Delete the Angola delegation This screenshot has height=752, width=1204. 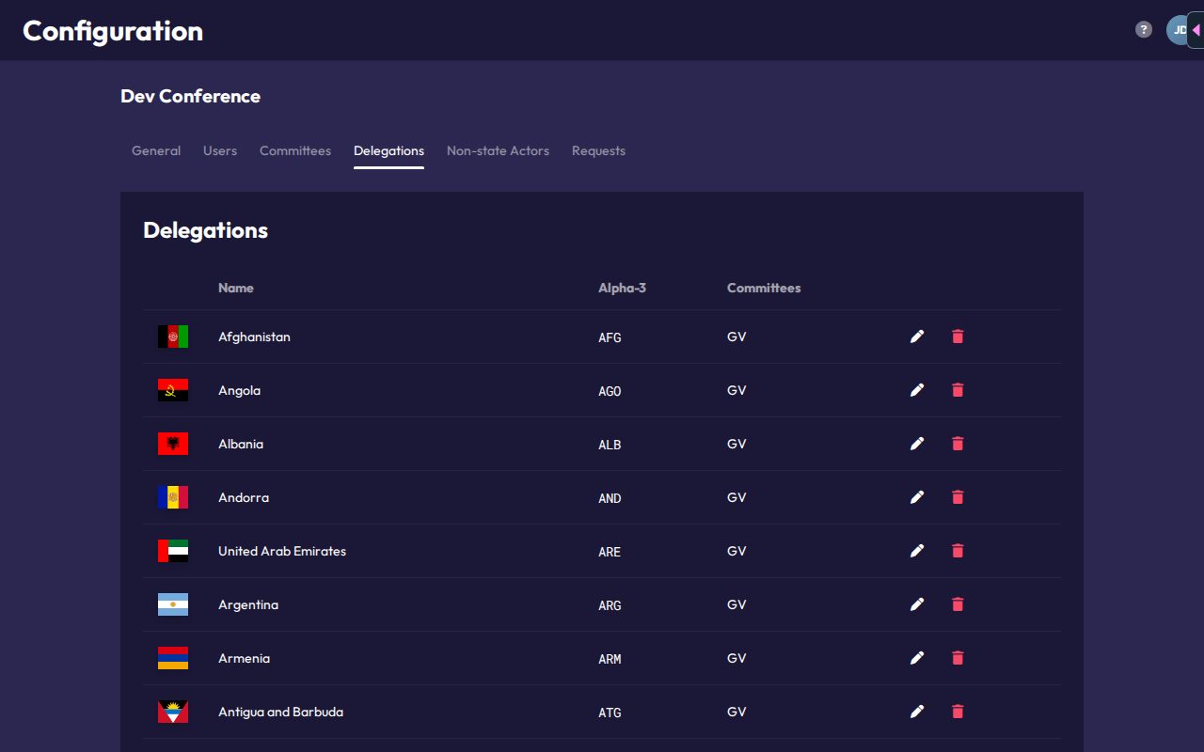(958, 390)
